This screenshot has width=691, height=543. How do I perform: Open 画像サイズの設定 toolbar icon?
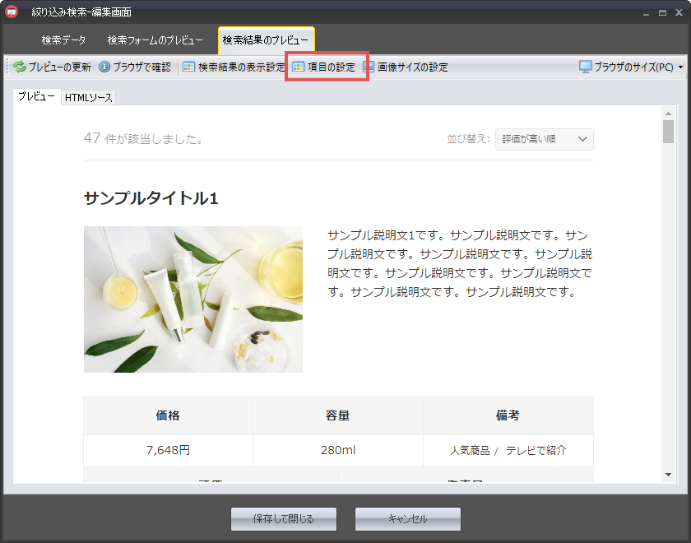tap(369, 67)
